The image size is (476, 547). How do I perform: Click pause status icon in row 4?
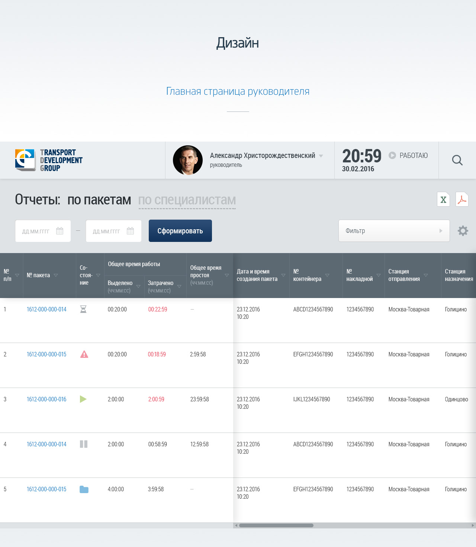pyautogui.click(x=84, y=444)
